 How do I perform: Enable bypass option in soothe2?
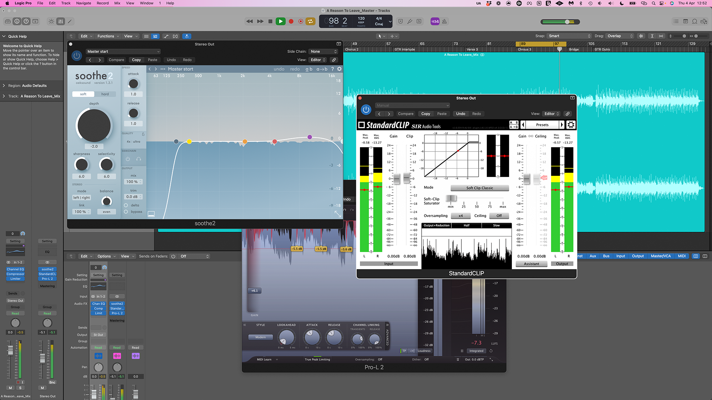(x=126, y=212)
